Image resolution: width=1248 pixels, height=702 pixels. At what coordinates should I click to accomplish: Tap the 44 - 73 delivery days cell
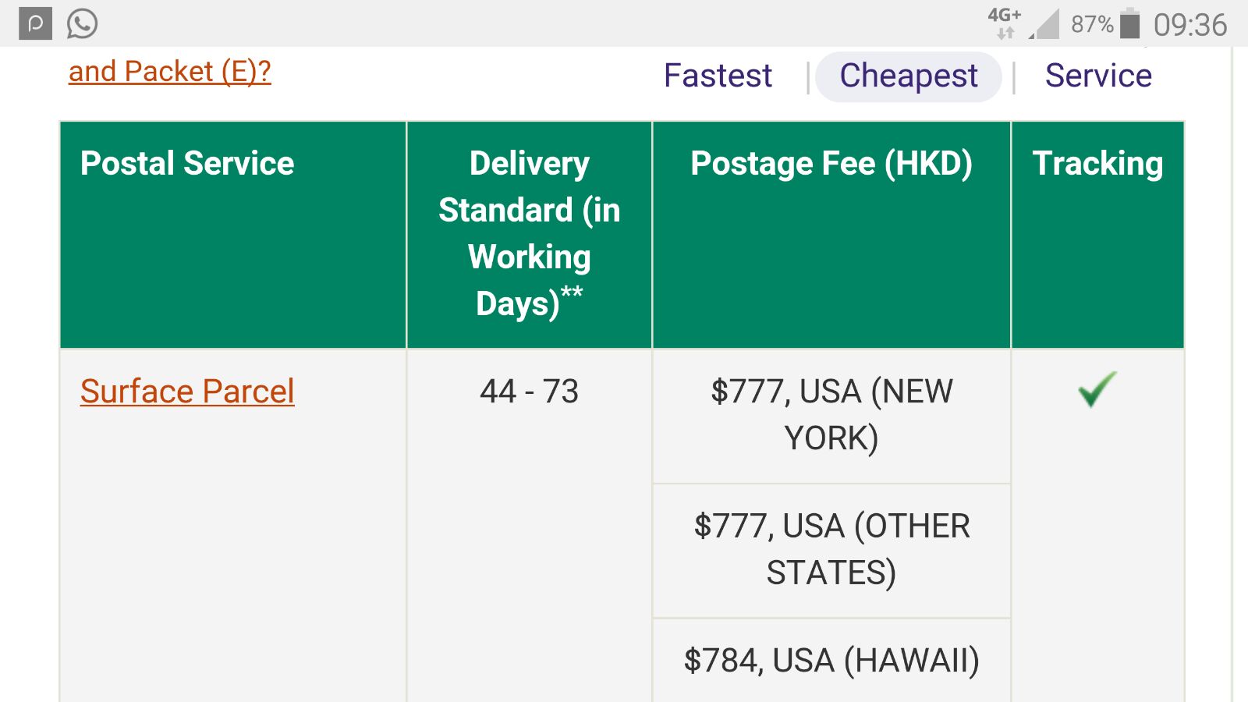[529, 391]
